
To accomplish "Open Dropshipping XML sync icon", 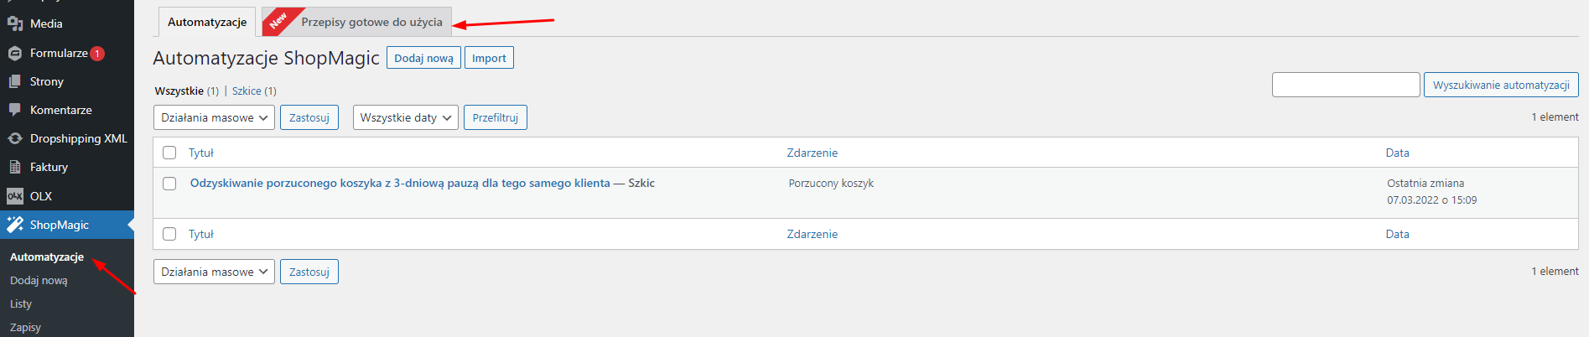I will [x=15, y=138].
